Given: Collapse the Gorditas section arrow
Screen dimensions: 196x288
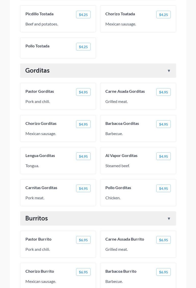Looking at the screenshot, I should [x=169, y=71].
